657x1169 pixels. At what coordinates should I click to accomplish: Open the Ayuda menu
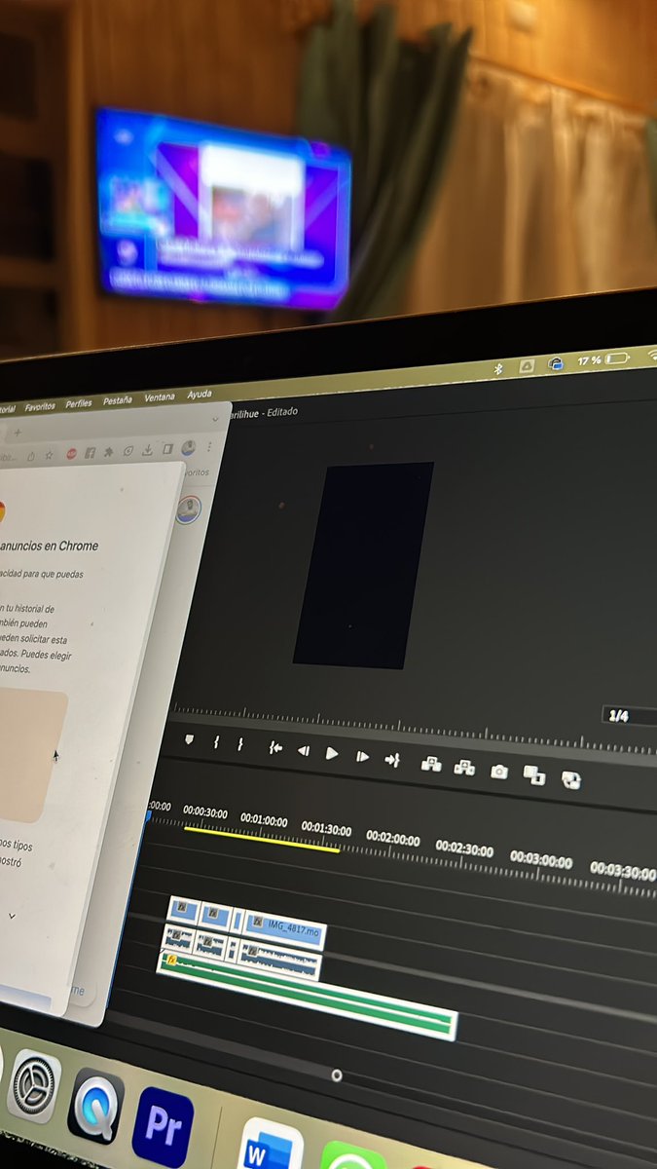click(200, 395)
